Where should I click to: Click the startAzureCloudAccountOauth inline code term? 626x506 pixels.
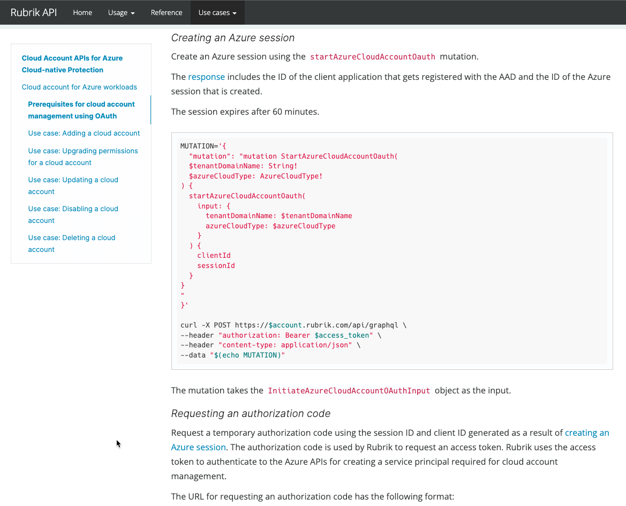373,57
